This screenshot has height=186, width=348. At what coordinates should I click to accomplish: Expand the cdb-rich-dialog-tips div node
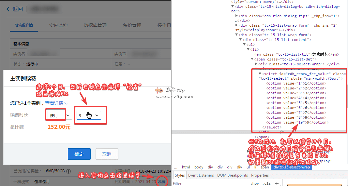(x=237, y=16)
